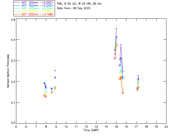Click the 'Time (GMT)' axis label
This screenshot has height=137, width=171.
tap(91, 130)
